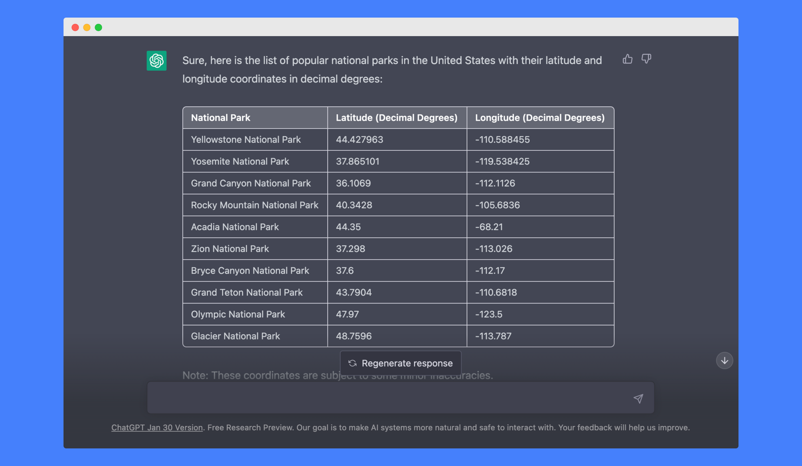Click the yellow minimize window button
The image size is (802, 466).
pos(87,27)
